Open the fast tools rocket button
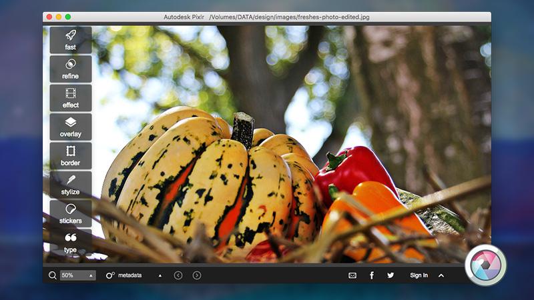Image resolution: width=534 pixels, height=300 pixels. click(x=71, y=40)
